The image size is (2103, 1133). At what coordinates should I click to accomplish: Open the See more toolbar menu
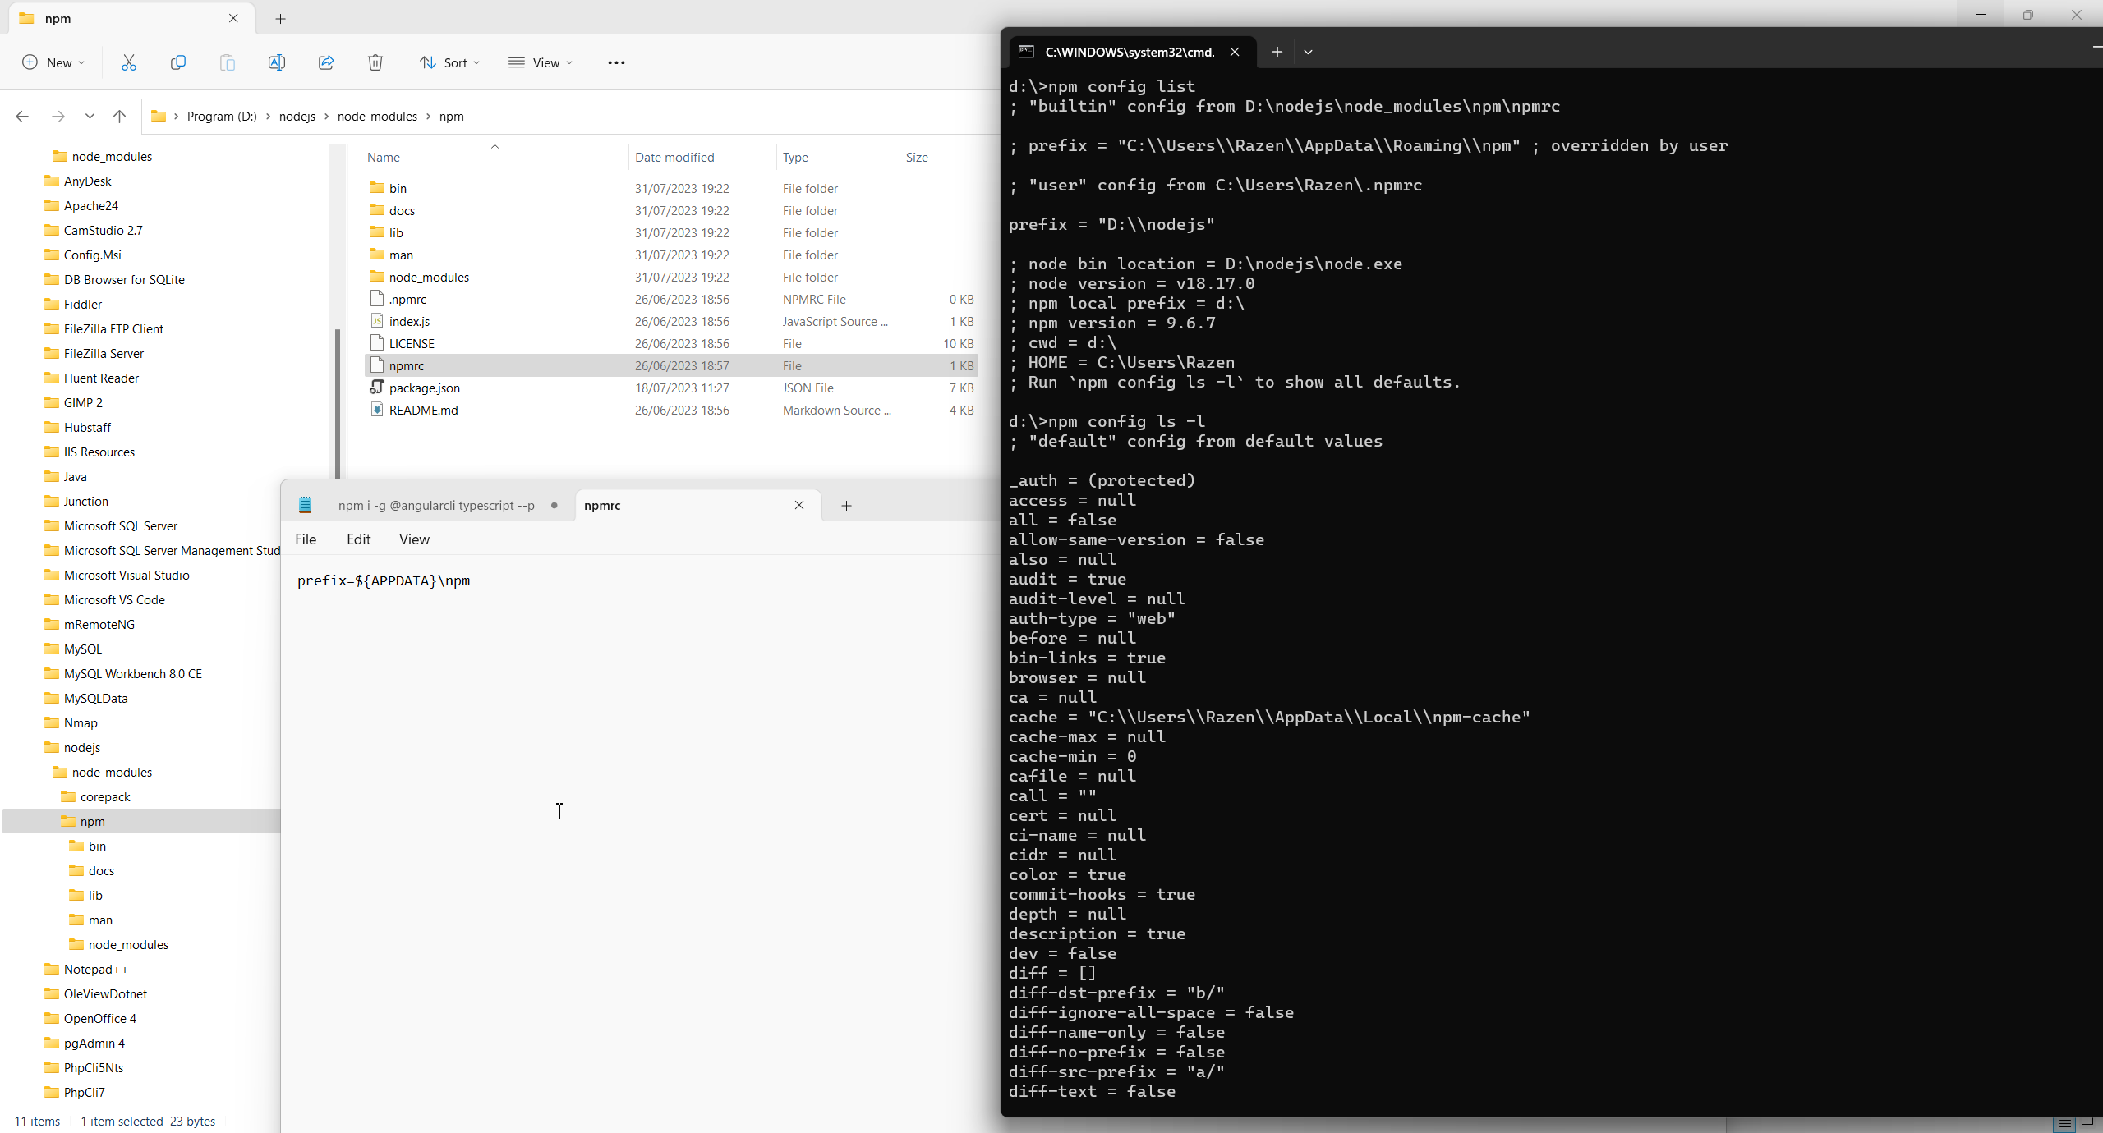[x=615, y=62]
